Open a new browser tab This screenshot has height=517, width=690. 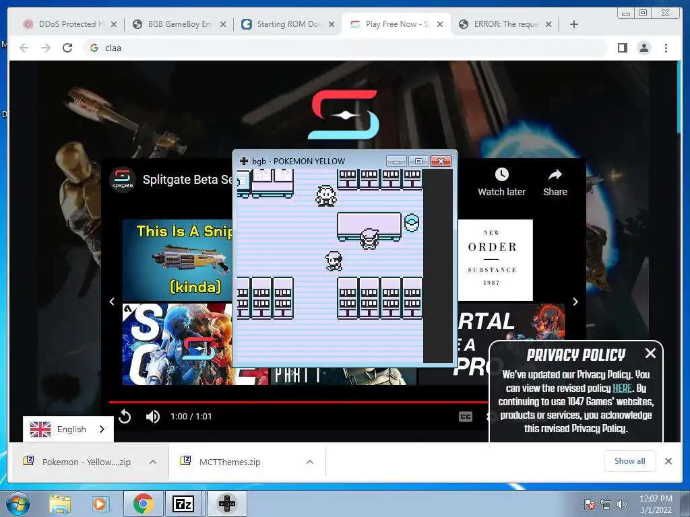coord(574,24)
